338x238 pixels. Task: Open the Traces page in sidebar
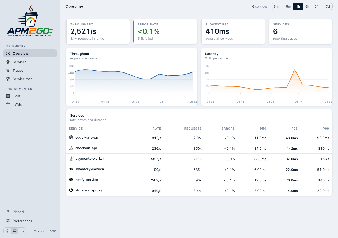point(30,70)
